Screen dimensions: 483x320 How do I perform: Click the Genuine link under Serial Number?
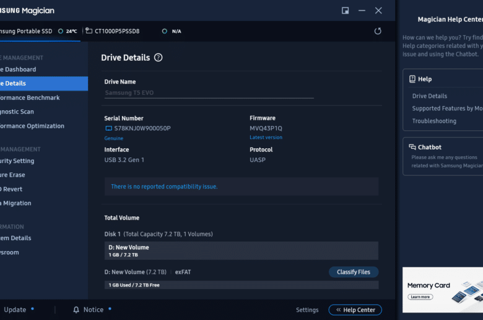coord(114,138)
